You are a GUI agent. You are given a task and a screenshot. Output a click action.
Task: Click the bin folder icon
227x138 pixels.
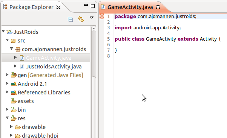click(x=14, y=109)
